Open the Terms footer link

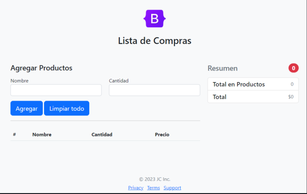pyautogui.click(x=153, y=188)
